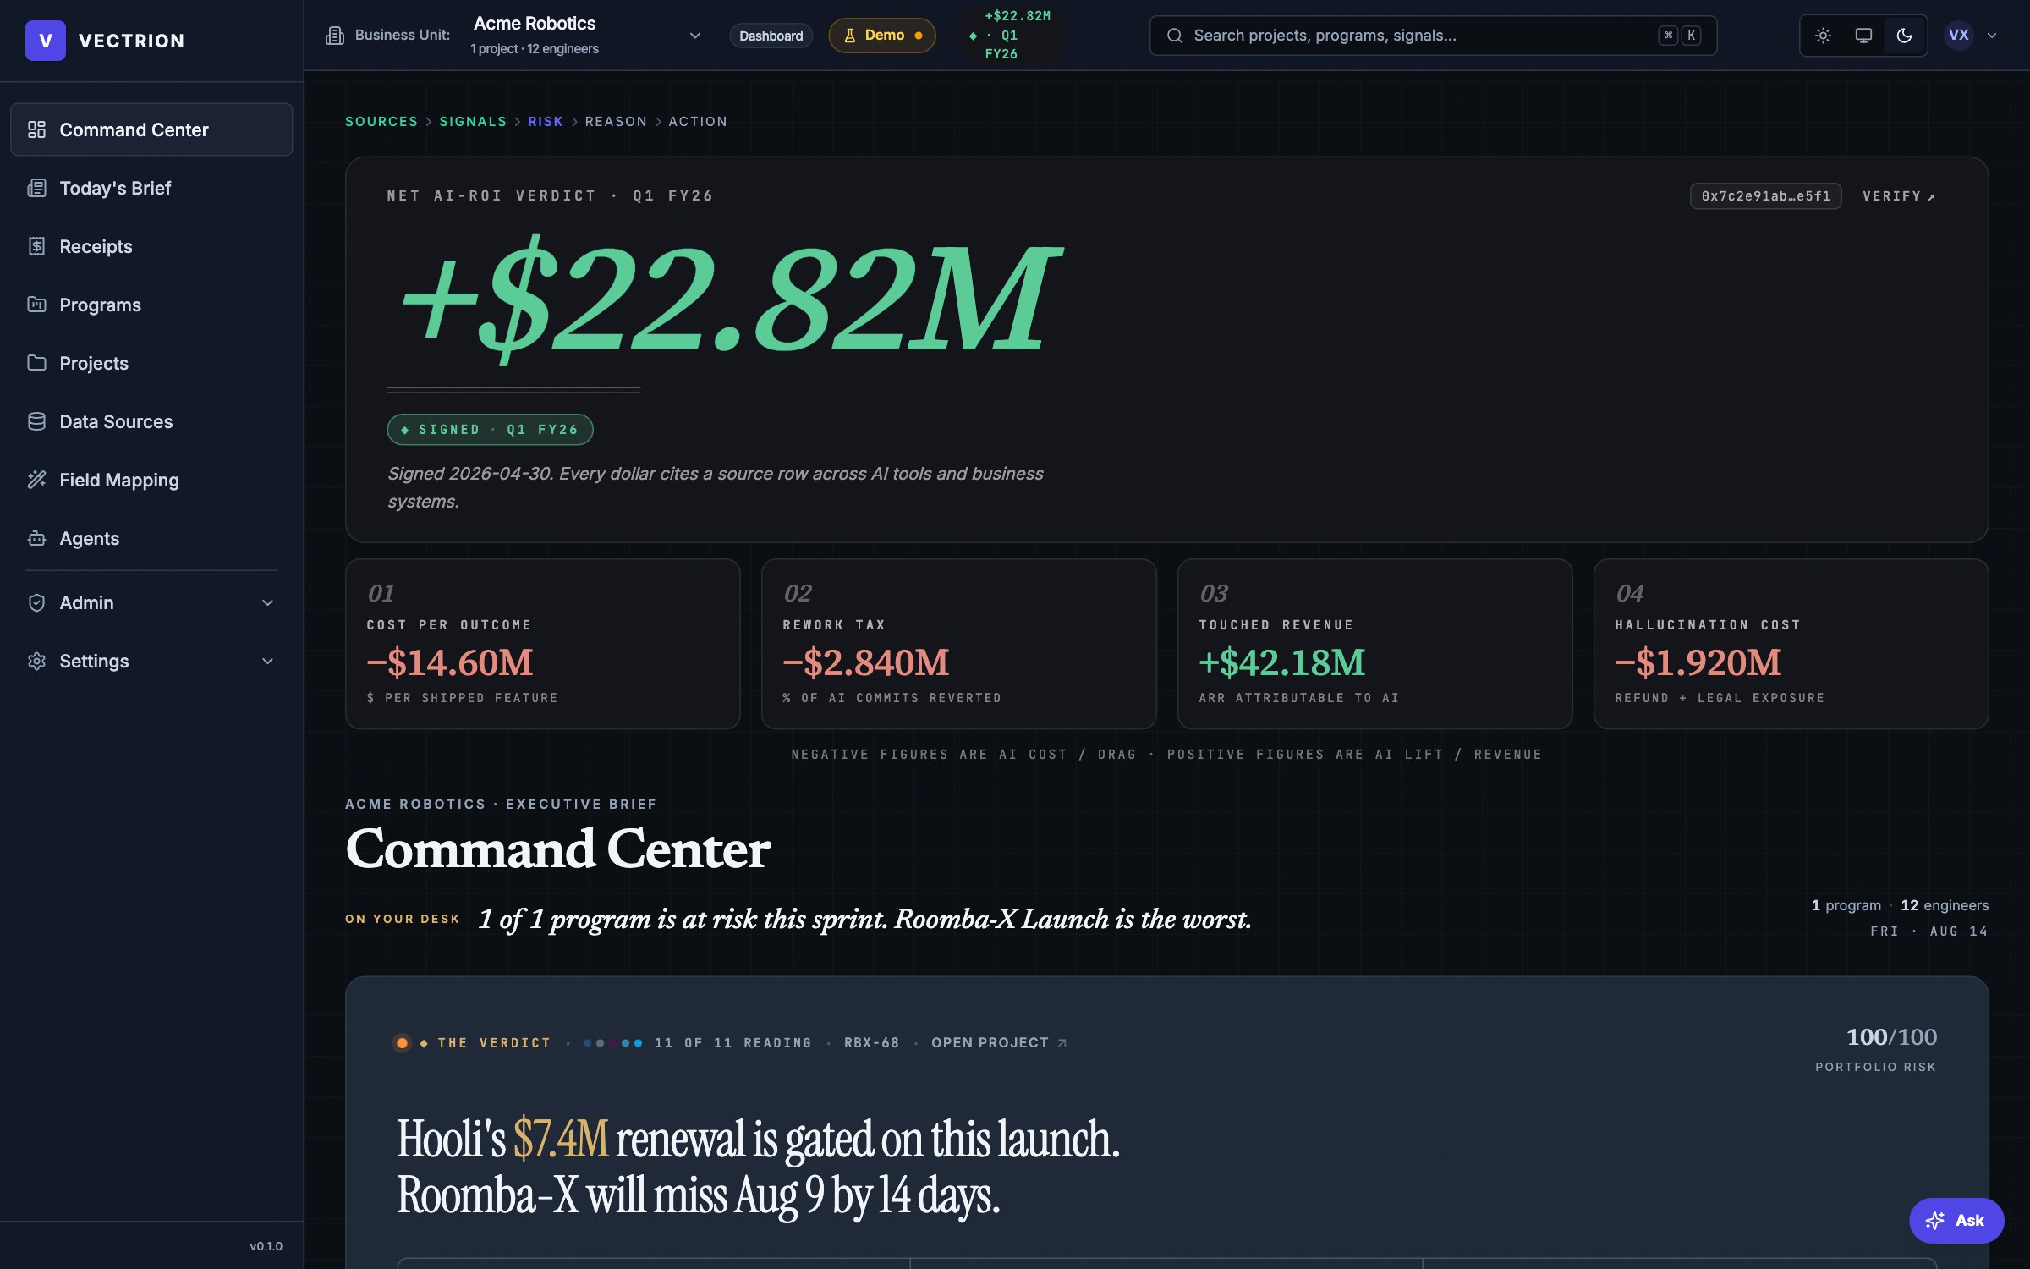Open Field Mapping
This screenshot has width=2030, height=1269.
click(x=151, y=480)
